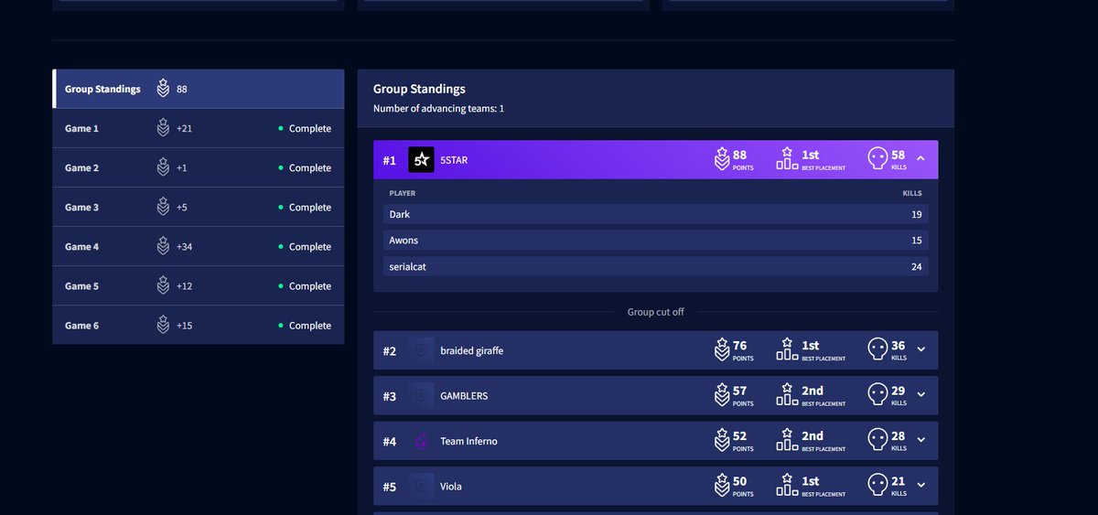Select player row Dark
The height and width of the screenshot is (515, 1098).
[x=656, y=214]
